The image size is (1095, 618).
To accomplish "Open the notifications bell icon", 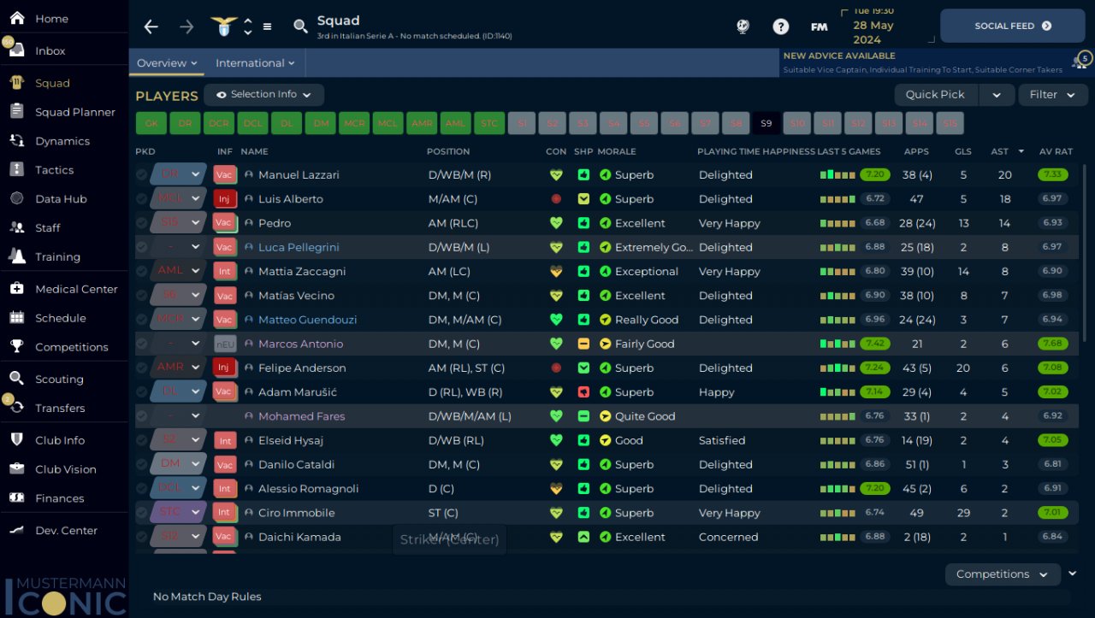I will tap(1081, 62).
